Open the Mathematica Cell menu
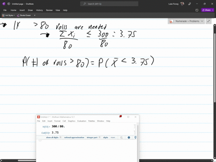Screen dimensions: 216x162 point(64,121)
